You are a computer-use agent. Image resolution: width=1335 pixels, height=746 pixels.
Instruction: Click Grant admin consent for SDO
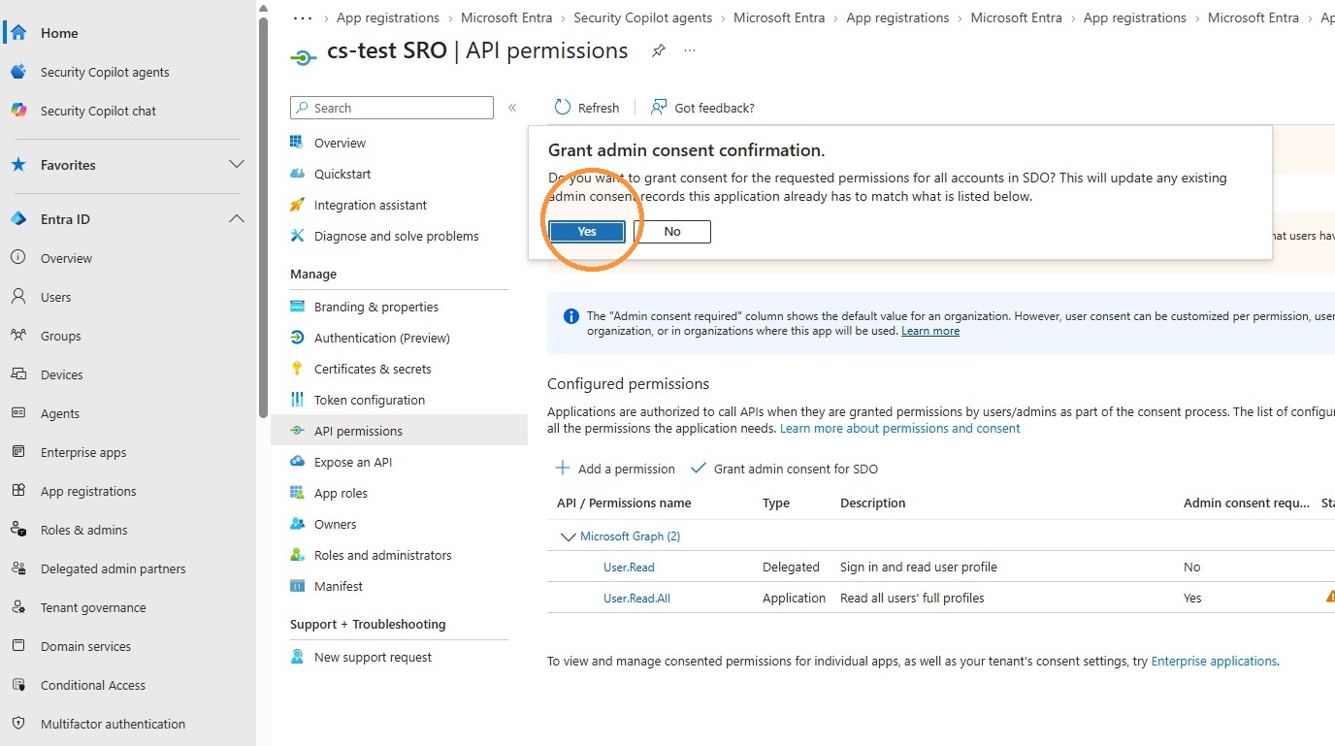784,469
